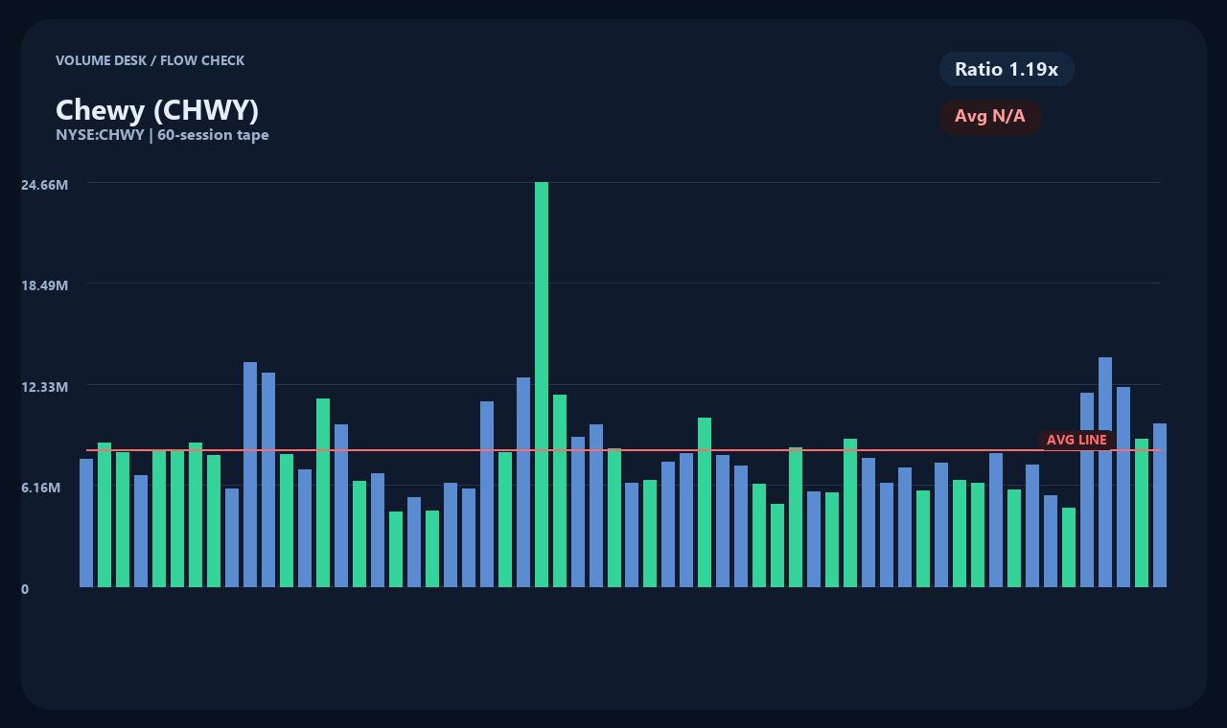Click the VOLUME DESK / FLOW CHECK header
Screen dimensions: 1227x728
tap(150, 60)
